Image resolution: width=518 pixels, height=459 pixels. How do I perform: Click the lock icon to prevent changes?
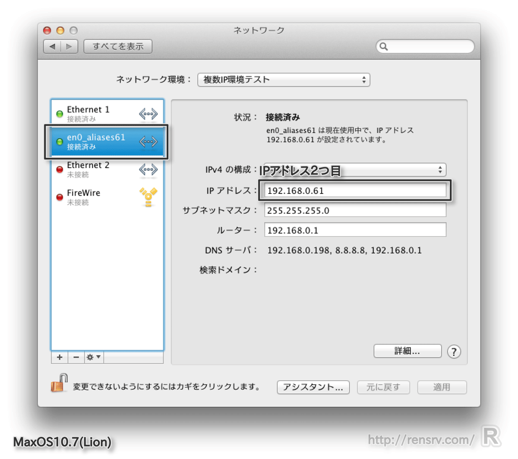[60, 383]
